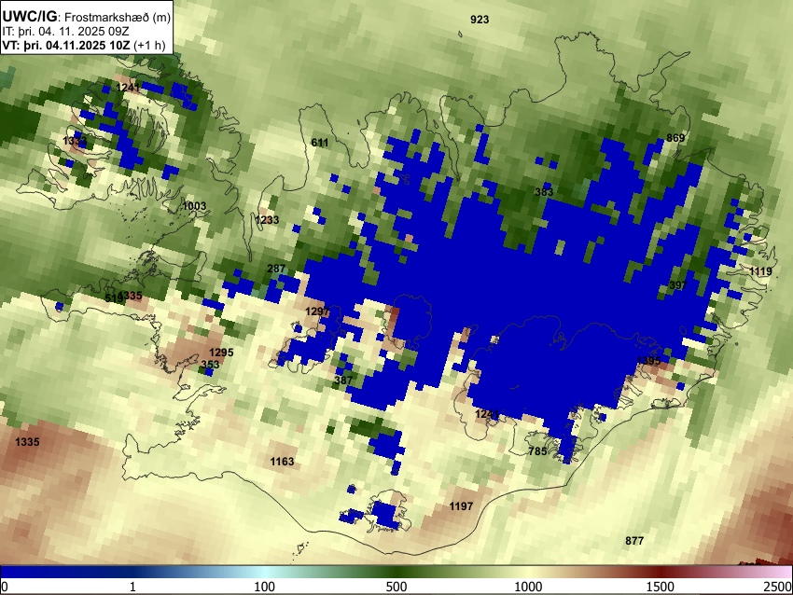Click the 869 value label
Screen dimensions: 793x595
675,138
